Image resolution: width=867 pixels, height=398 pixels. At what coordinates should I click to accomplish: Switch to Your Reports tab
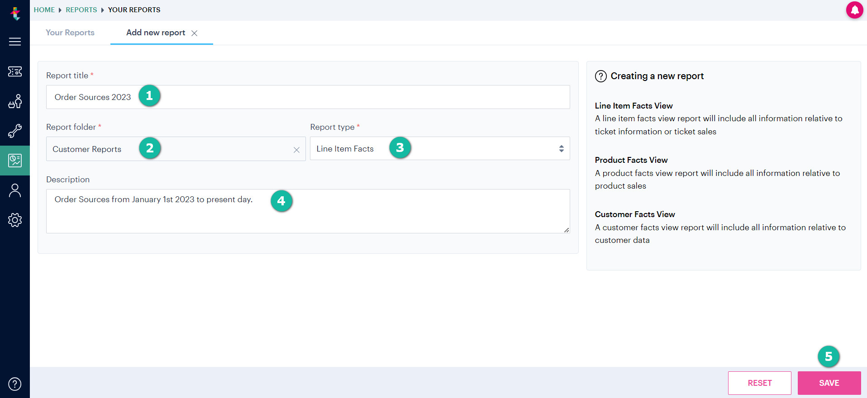(70, 33)
